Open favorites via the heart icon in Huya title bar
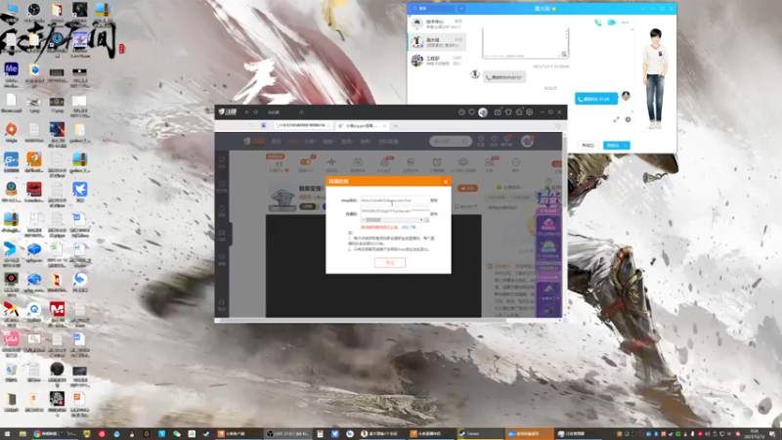This screenshot has width=782, height=440. (x=472, y=112)
